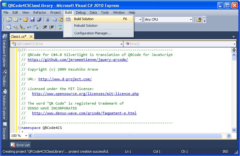Open the Data menu
Viewport: 240px width, 156px height.
coord(93,12)
